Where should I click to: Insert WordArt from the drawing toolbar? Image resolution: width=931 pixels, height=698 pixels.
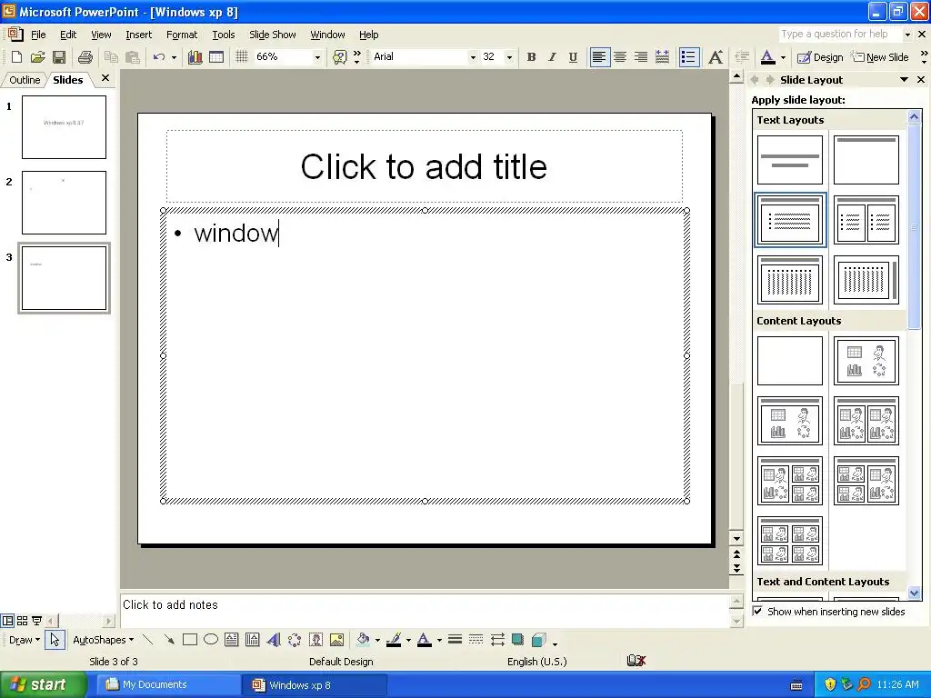coord(273,639)
